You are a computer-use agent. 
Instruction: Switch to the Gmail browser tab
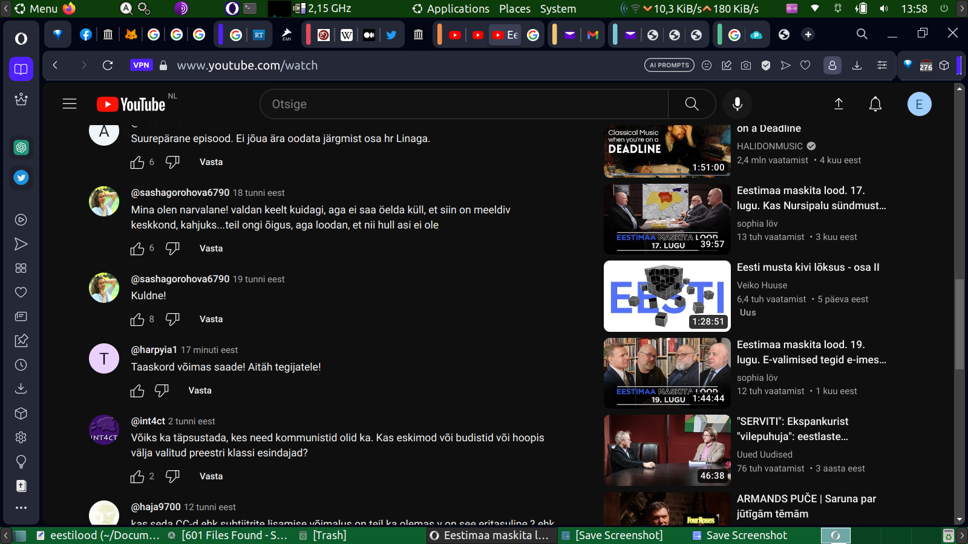tap(593, 34)
